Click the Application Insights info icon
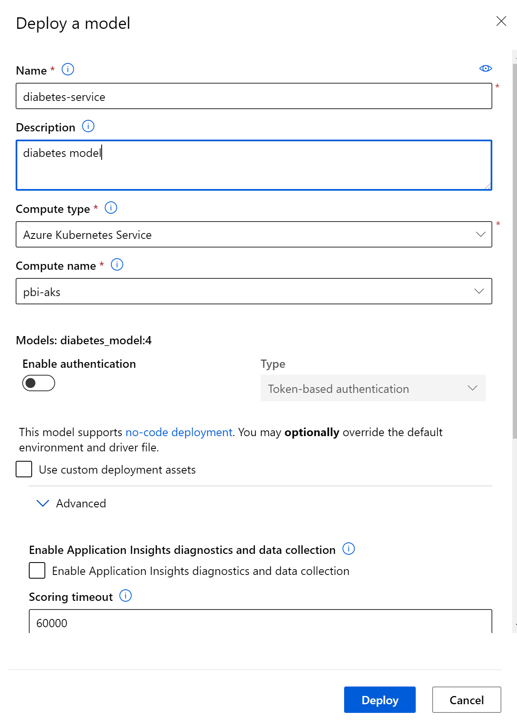Viewport: 517px width, 724px height. tap(349, 549)
